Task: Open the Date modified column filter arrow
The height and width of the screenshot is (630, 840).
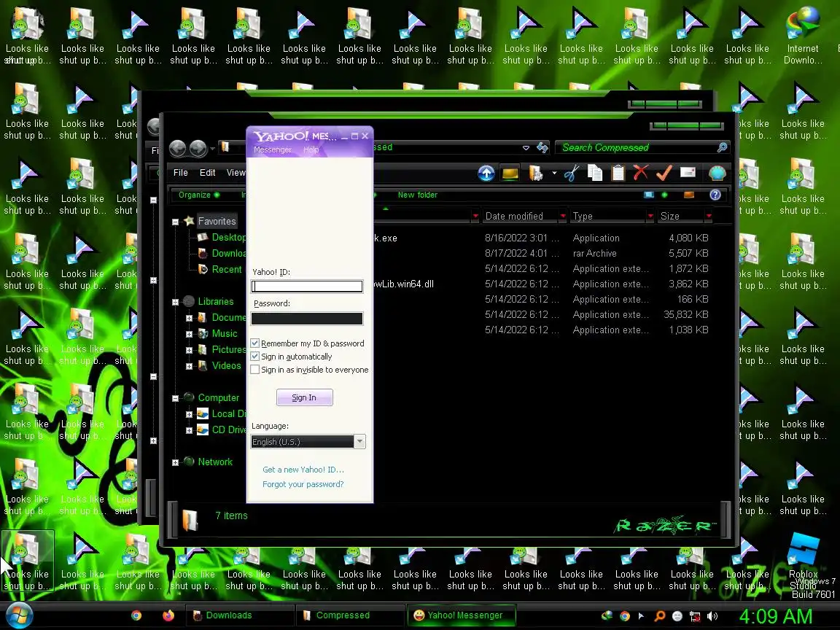Action: point(562,216)
